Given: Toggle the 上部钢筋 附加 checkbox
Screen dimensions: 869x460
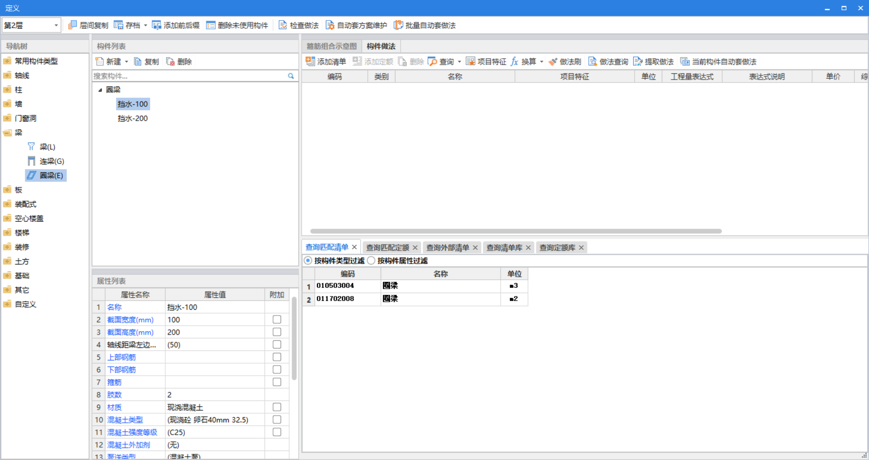Looking at the screenshot, I should (x=277, y=357).
